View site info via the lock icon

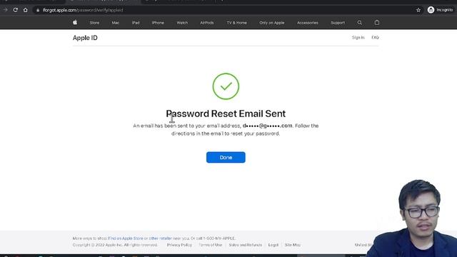coord(38,10)
